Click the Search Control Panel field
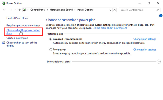The width and height of the screenshot is (163, 100). coord(140,10)
